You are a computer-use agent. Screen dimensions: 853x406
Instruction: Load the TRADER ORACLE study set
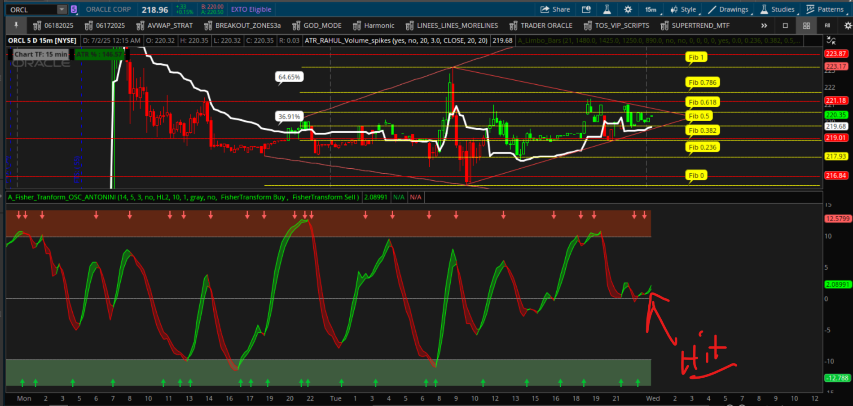pos(541,26)
